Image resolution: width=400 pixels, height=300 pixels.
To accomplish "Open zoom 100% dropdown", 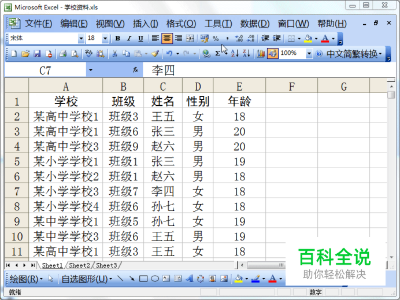I will pyautogui.click(x=309, y=54).
